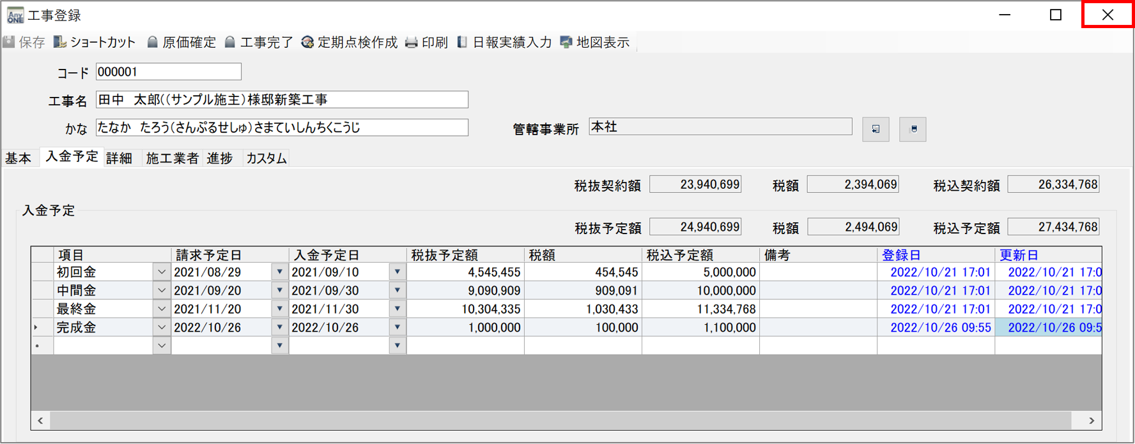Click the 原価確定 lock icon
Screen dimensions: 1135x444
[x=152, y=42]
